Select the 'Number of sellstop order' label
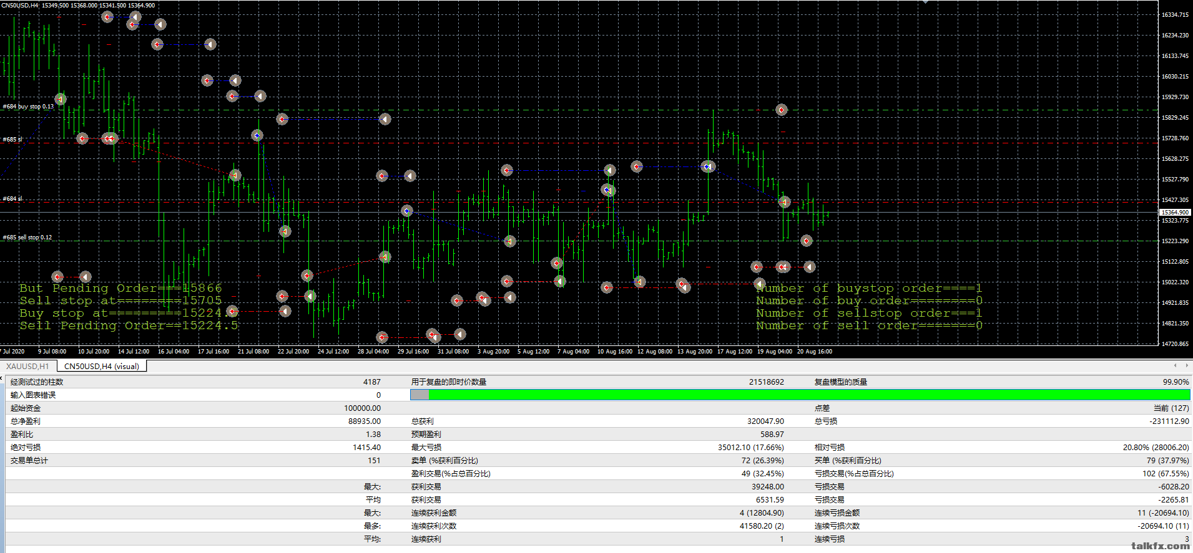This screenshot has width=1193, height=553. (x=870, y=313)
